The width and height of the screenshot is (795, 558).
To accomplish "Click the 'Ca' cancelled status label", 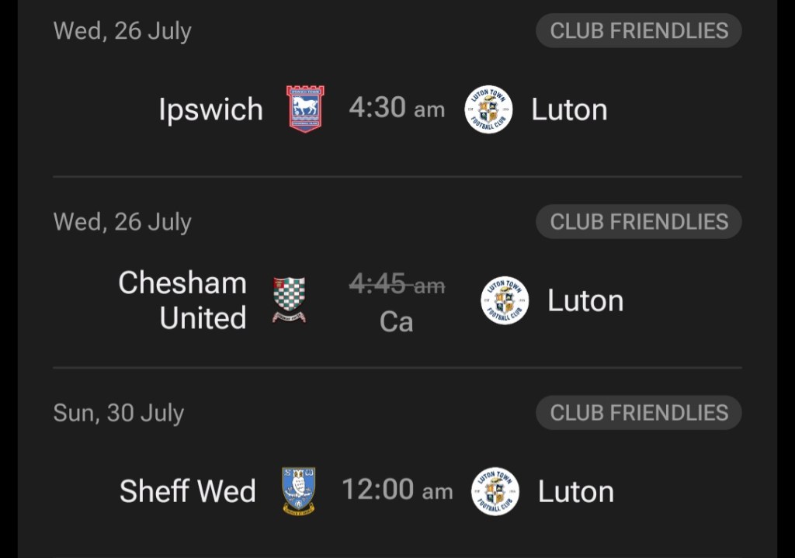I will coord(396,321).
